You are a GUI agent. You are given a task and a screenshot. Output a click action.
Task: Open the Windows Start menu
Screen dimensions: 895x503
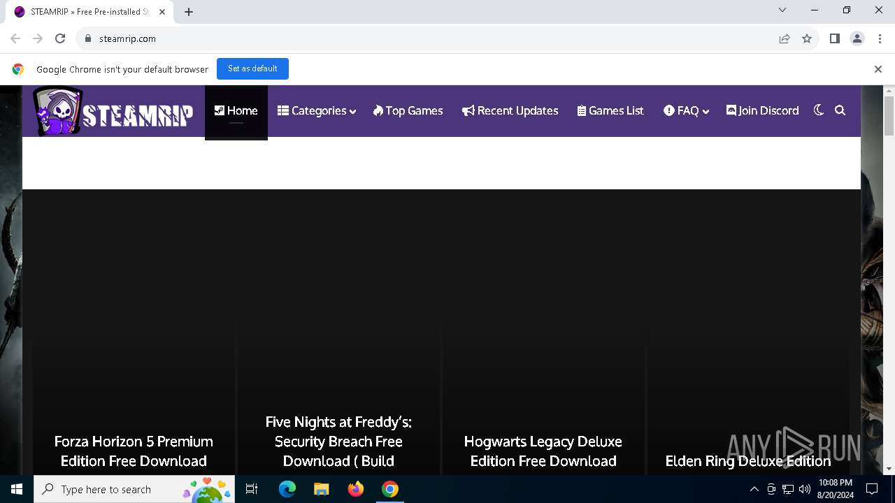coord(17,489)
